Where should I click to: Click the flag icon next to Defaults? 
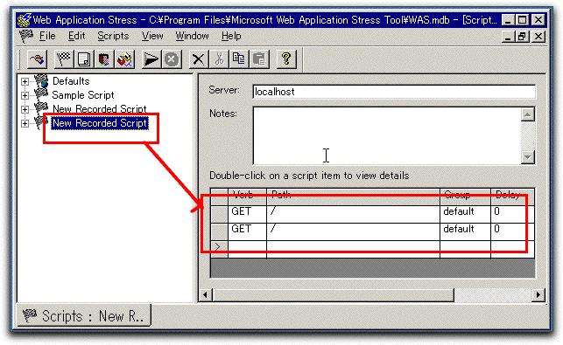coord(41,81)
